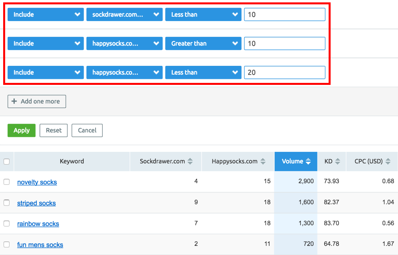Viewport: 398px width, 255px height.
Task: Click volume value 1,300
Action: coord(306,223)
